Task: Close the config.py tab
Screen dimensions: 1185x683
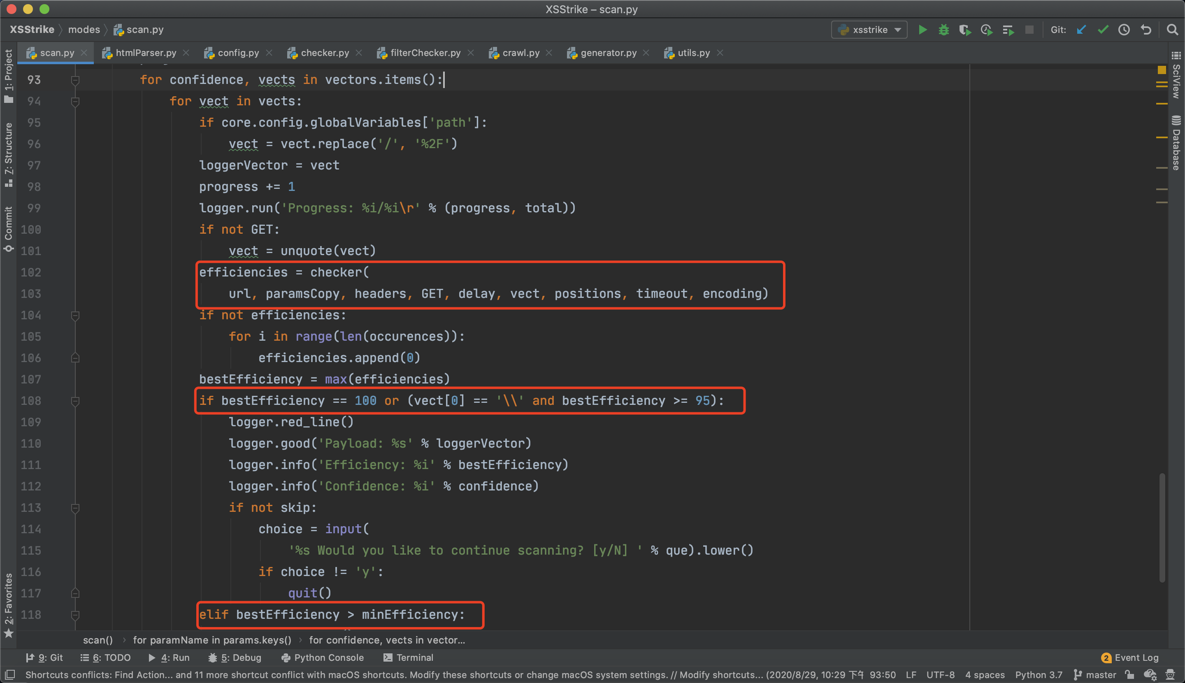Action: pos(269,53)
